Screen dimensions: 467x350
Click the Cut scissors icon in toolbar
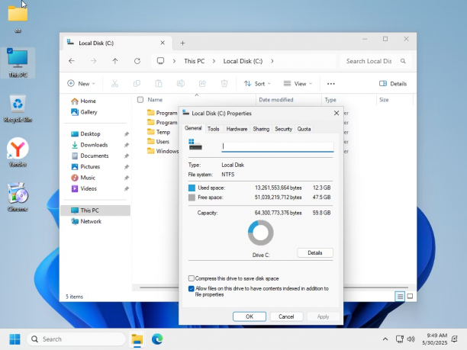[114, 84]
